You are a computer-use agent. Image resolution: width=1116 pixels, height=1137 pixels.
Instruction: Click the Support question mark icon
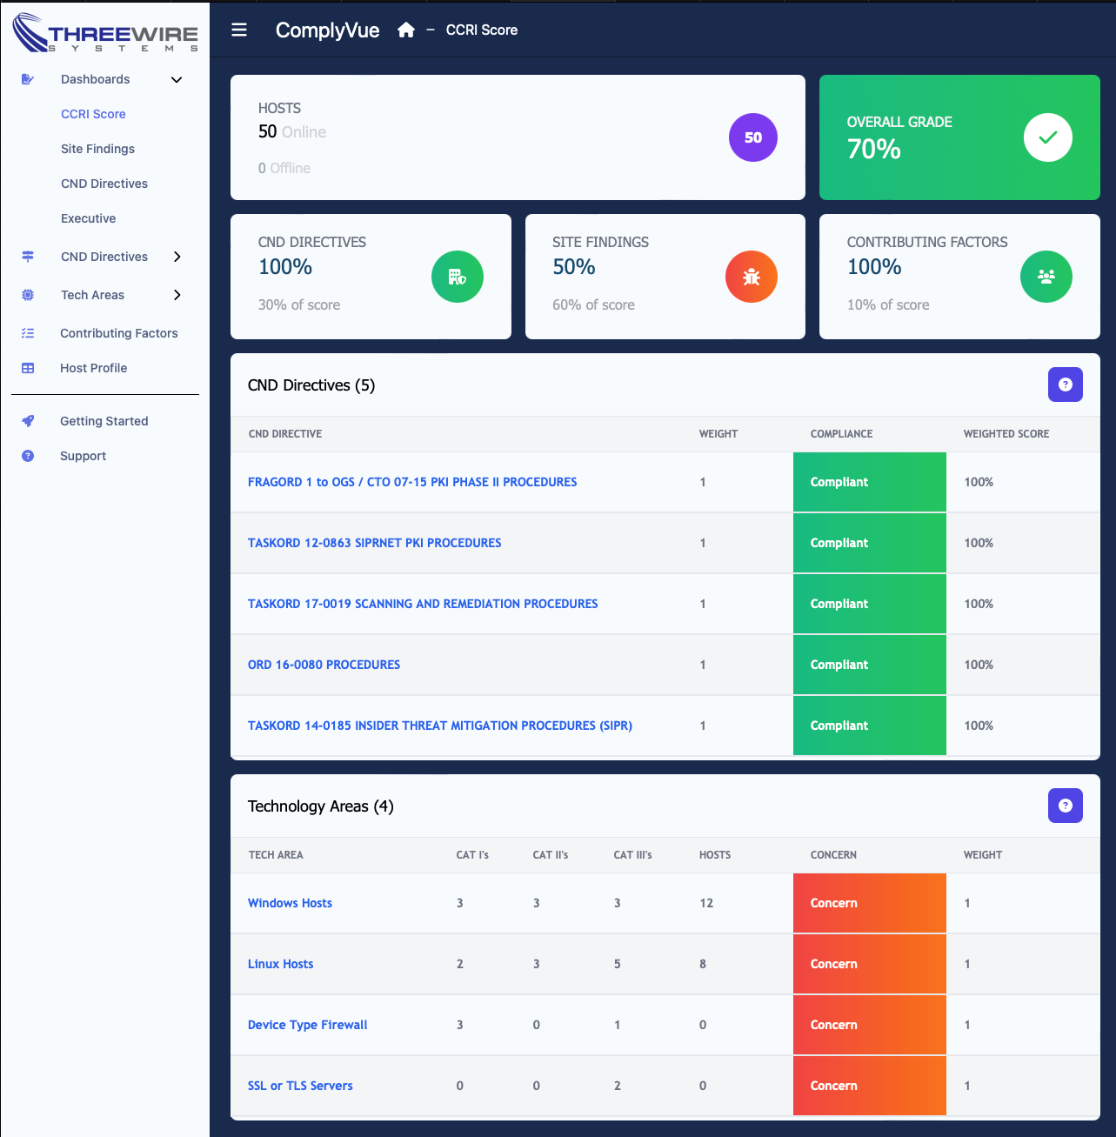pyautogui.click(x=28, y=456)
